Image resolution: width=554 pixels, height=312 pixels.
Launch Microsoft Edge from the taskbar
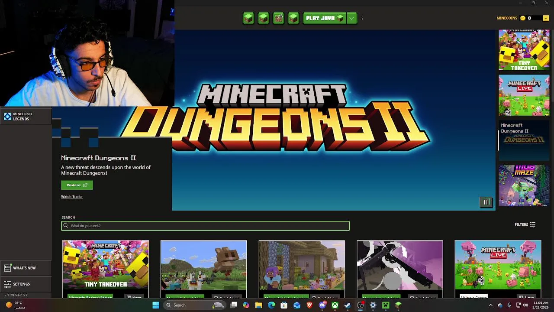[x=271, y=305]
